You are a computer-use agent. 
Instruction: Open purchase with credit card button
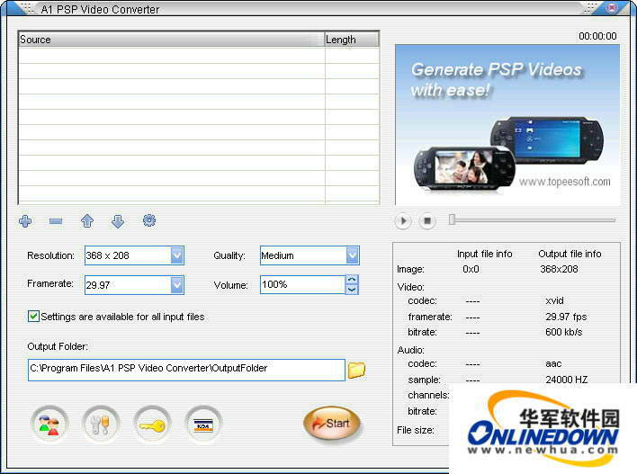pos(203,425)
